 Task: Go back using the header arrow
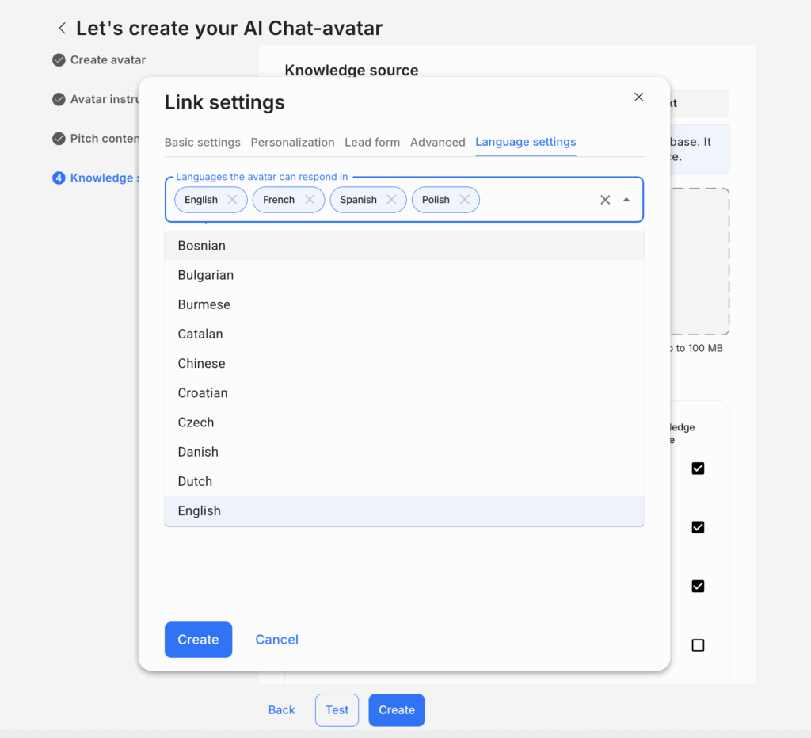click(62, 29)
